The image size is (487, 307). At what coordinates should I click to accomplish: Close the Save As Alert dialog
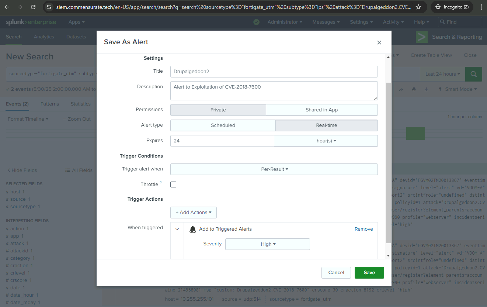(379, 42)
